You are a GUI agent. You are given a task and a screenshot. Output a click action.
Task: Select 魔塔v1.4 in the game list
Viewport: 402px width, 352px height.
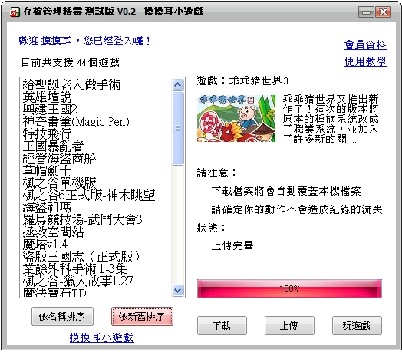pos(96,245)
